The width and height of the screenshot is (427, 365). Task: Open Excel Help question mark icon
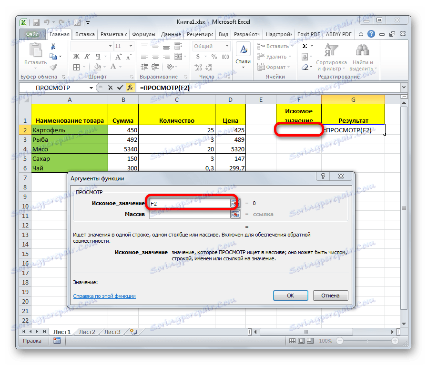click(371, 34)
